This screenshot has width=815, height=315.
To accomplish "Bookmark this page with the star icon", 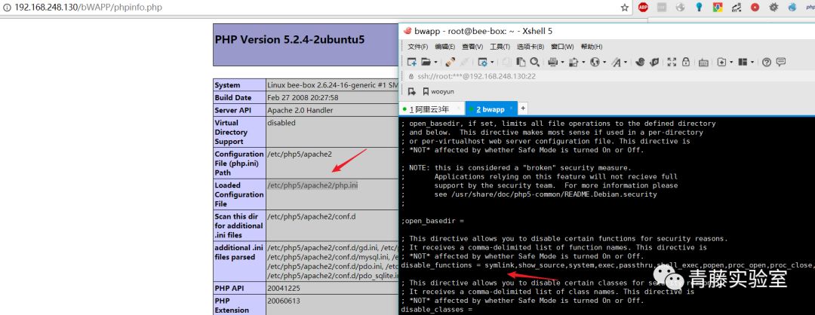I will (625, 8).
